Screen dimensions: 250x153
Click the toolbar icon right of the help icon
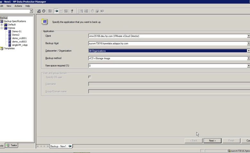click(x=81, y=11)
